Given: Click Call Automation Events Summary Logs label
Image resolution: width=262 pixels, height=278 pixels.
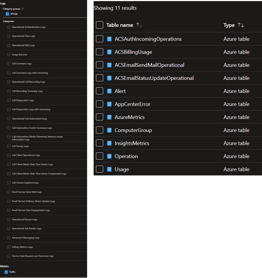Looking at the screenshot, I should [x=32, y=128].
